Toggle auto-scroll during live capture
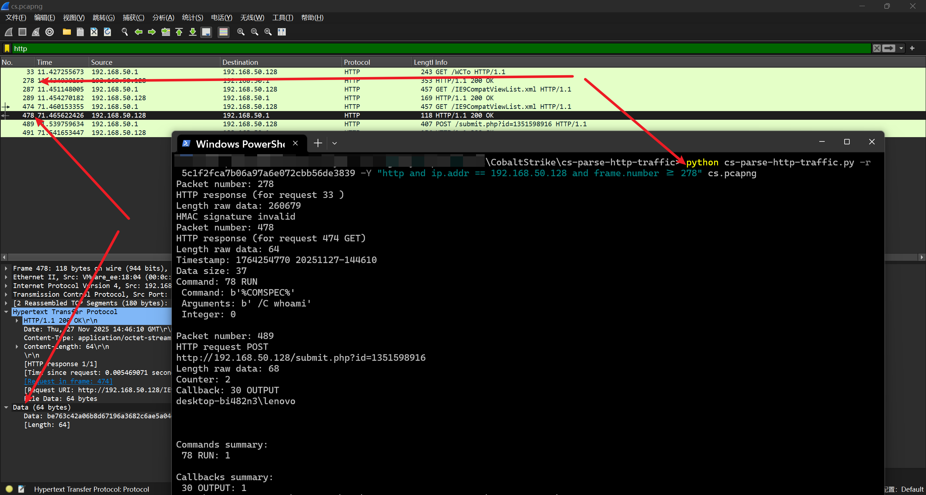The width and height of the screenshot is (926, 495). pyautogui.click(x=206, y=32)
